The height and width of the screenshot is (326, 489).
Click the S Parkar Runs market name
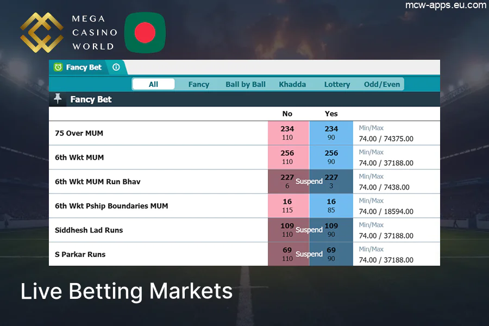[x=80, y=254]
